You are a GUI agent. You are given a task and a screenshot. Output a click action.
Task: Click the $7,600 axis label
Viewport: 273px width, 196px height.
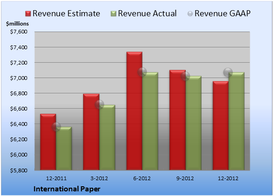click(19, 32)
